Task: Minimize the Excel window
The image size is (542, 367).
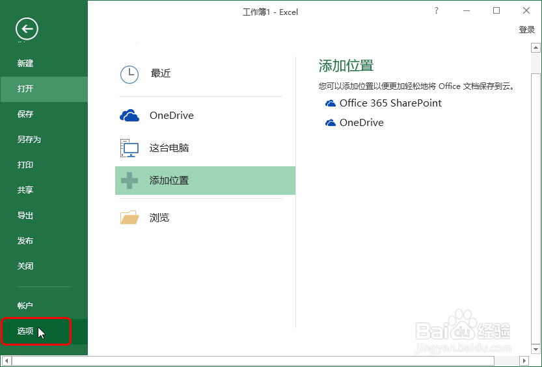Action: click(x=467, y=10)
